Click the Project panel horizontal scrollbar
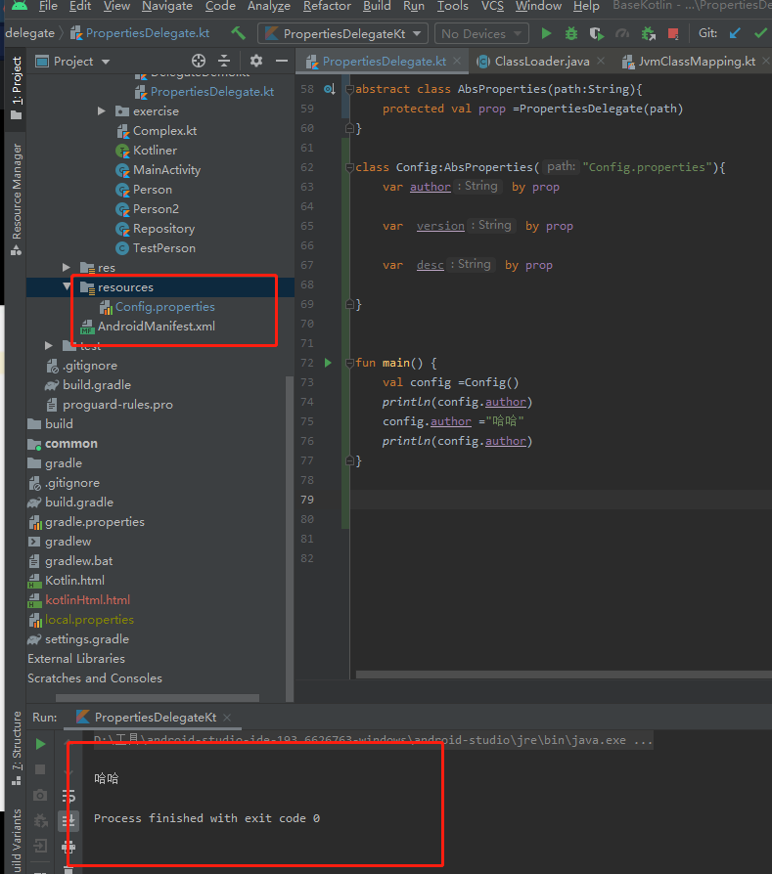Viewport: 772px width, 874px height. click(158, 698)
